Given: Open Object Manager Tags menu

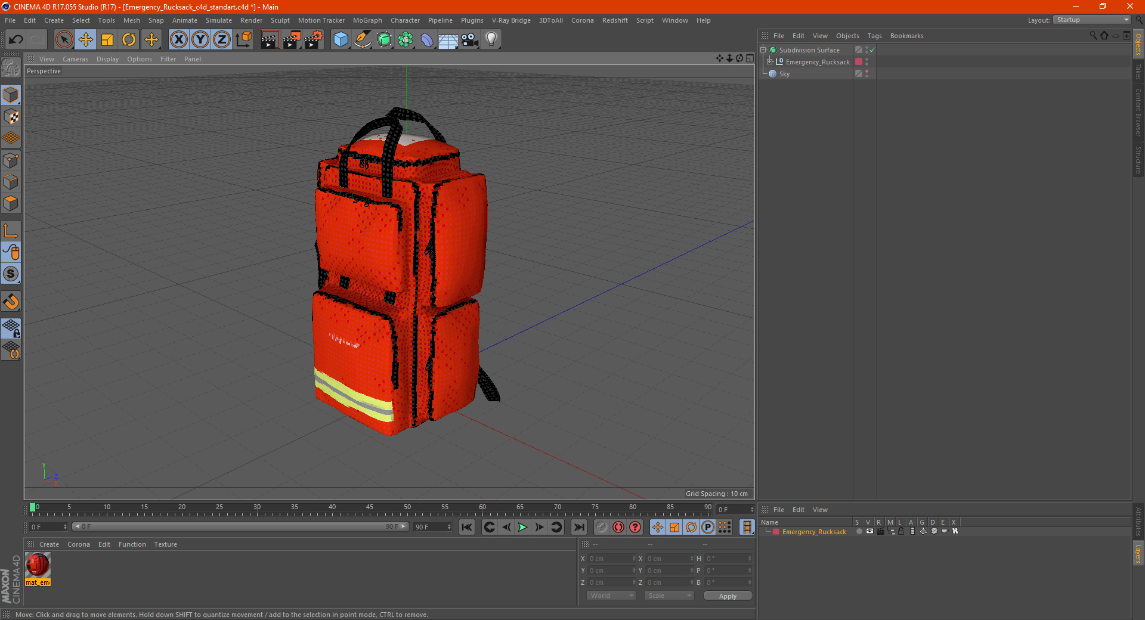Looking at the screenshot, I should pyautogui.click(x=874, y=36).
